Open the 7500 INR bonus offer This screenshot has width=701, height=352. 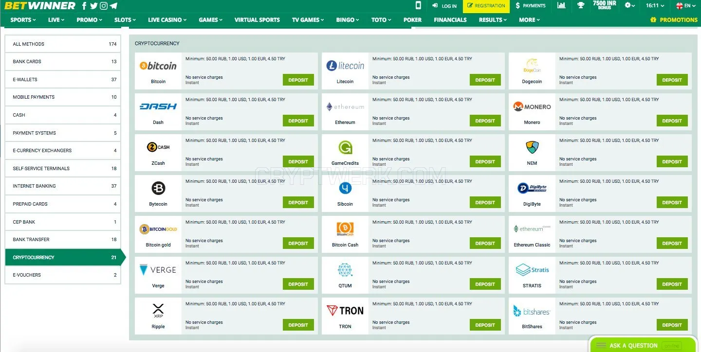(605, 5)
